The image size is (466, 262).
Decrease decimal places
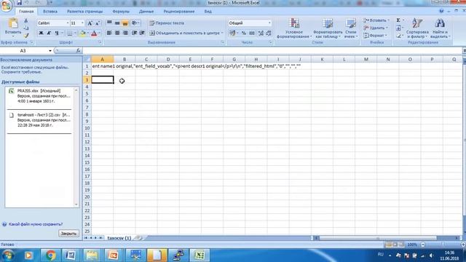(x=269, y=33)
